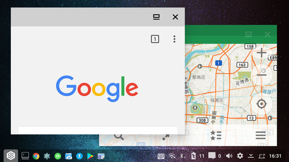289x162 pixels.
Task: Open the Google News app in taskbar
Action: tap(101, 156)
